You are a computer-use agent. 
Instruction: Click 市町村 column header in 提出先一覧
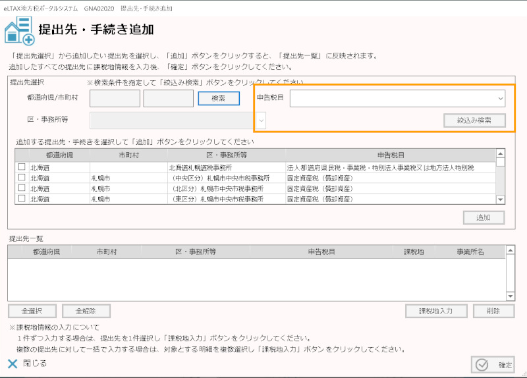[x=107, y=252]
